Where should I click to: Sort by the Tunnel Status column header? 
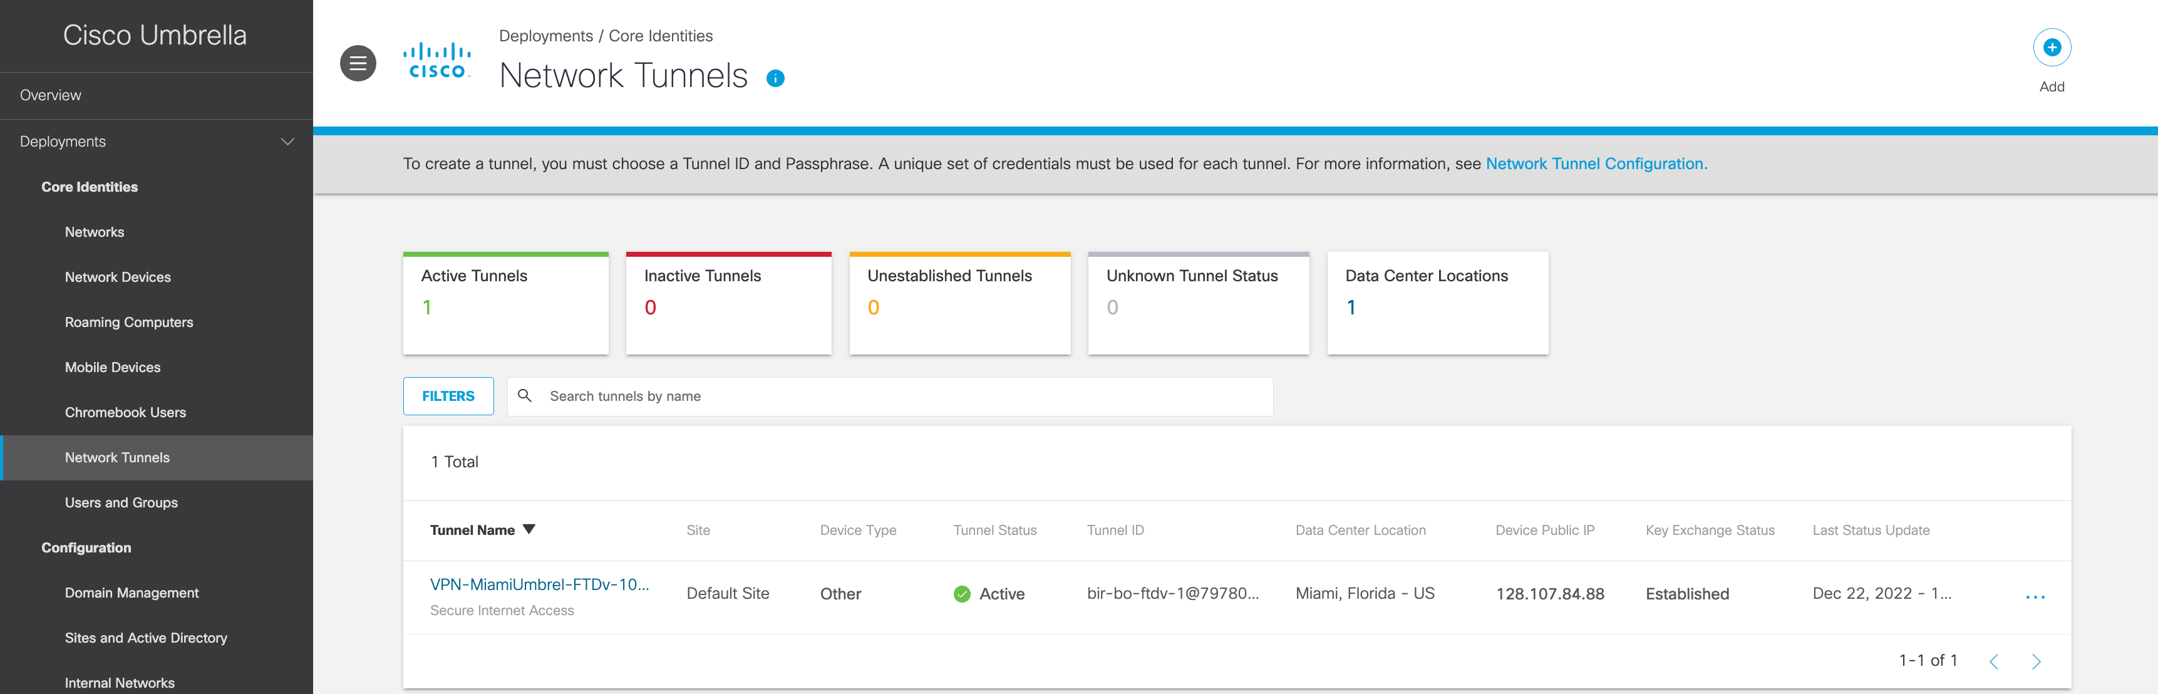[994, 530]
